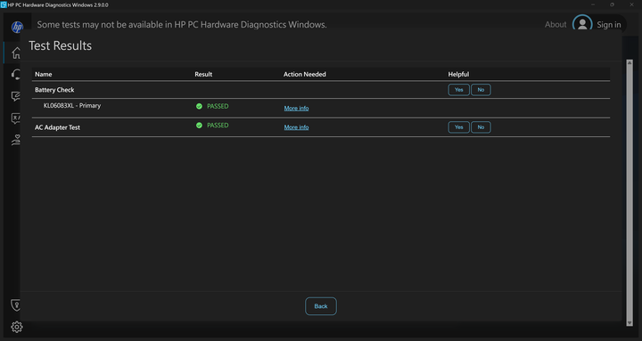
Task: Open More info for AC Adapter Test
Action: pos(296,127)
